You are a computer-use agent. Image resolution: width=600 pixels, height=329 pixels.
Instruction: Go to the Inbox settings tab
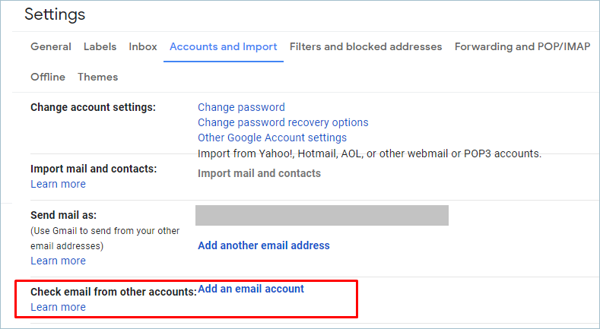tap(143, 46)
